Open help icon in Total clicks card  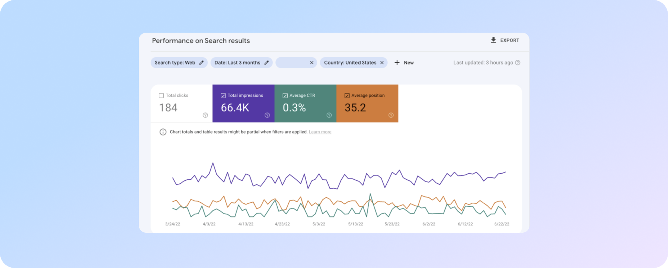point(205,115)
